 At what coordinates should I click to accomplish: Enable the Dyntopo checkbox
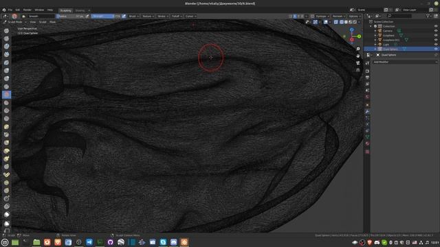(312, 16)
